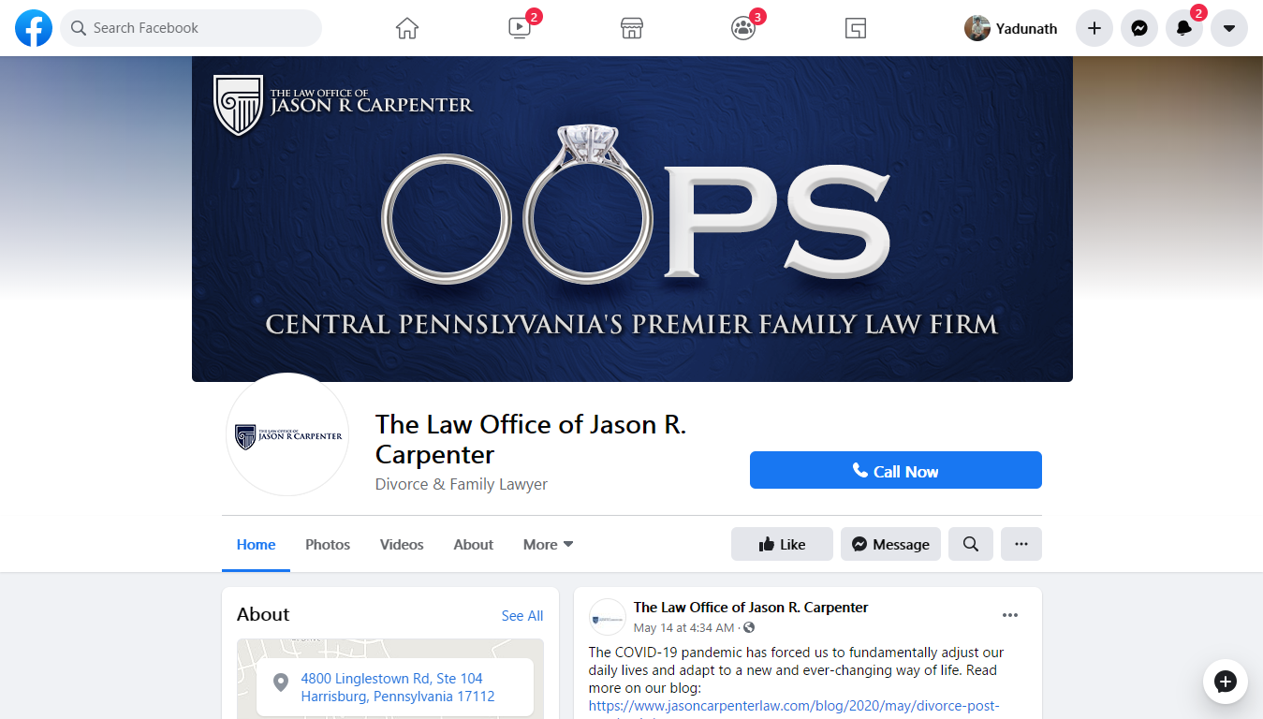Image resolution: width=1263 pixels, height=719 pixels.
Task: Click the Divorce & Family Lawyer category
Action: point(462,484)
